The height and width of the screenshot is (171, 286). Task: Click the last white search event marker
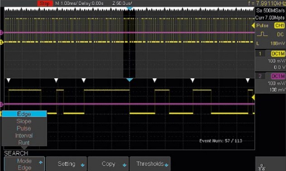[x=248, y=80]
